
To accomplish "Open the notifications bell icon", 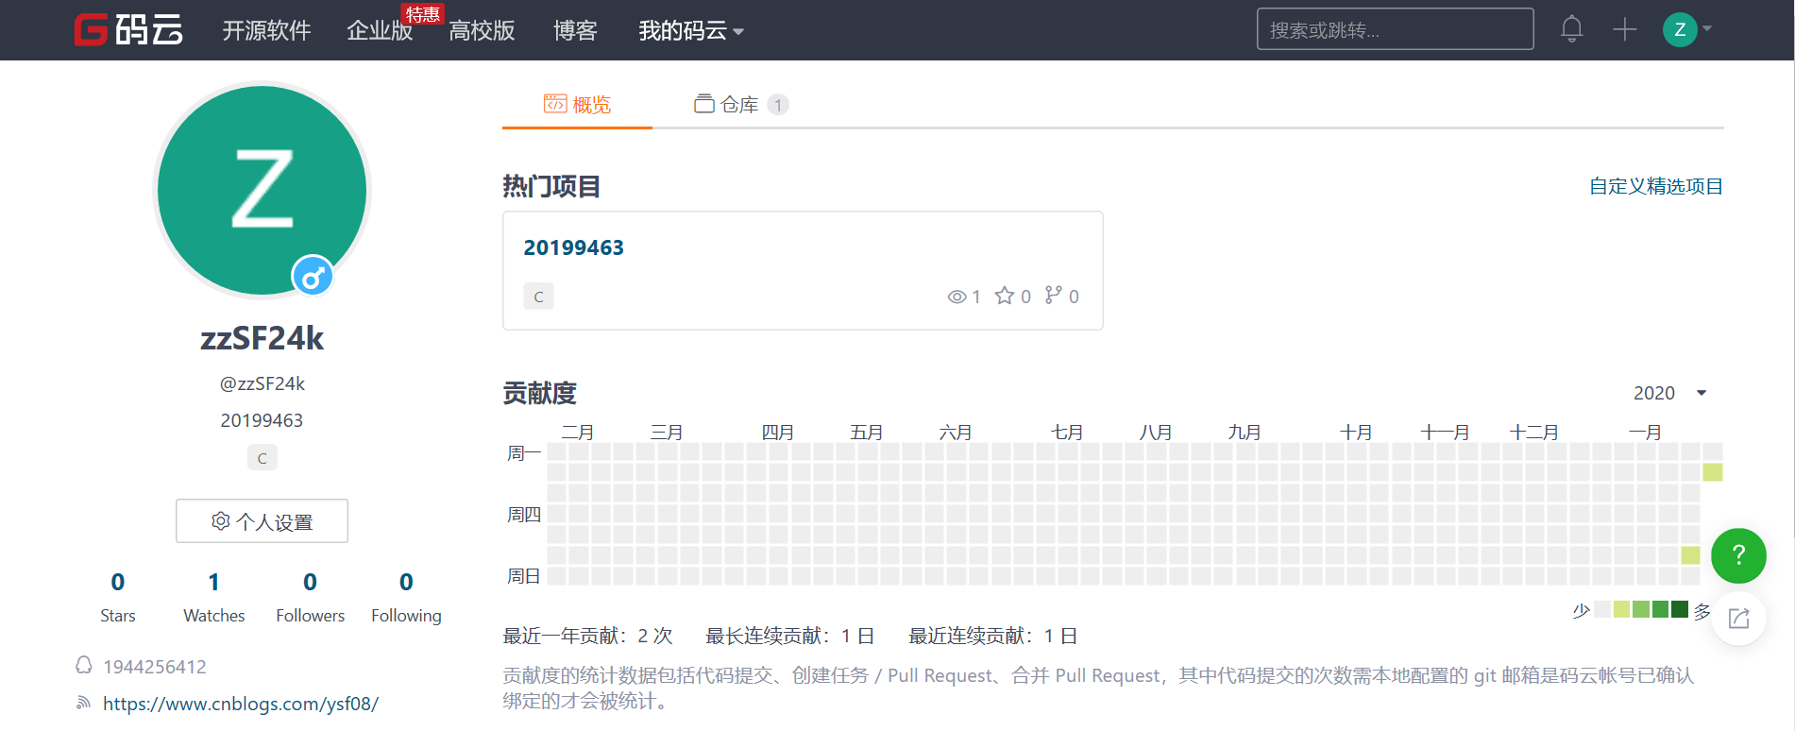I will 1572,29.
